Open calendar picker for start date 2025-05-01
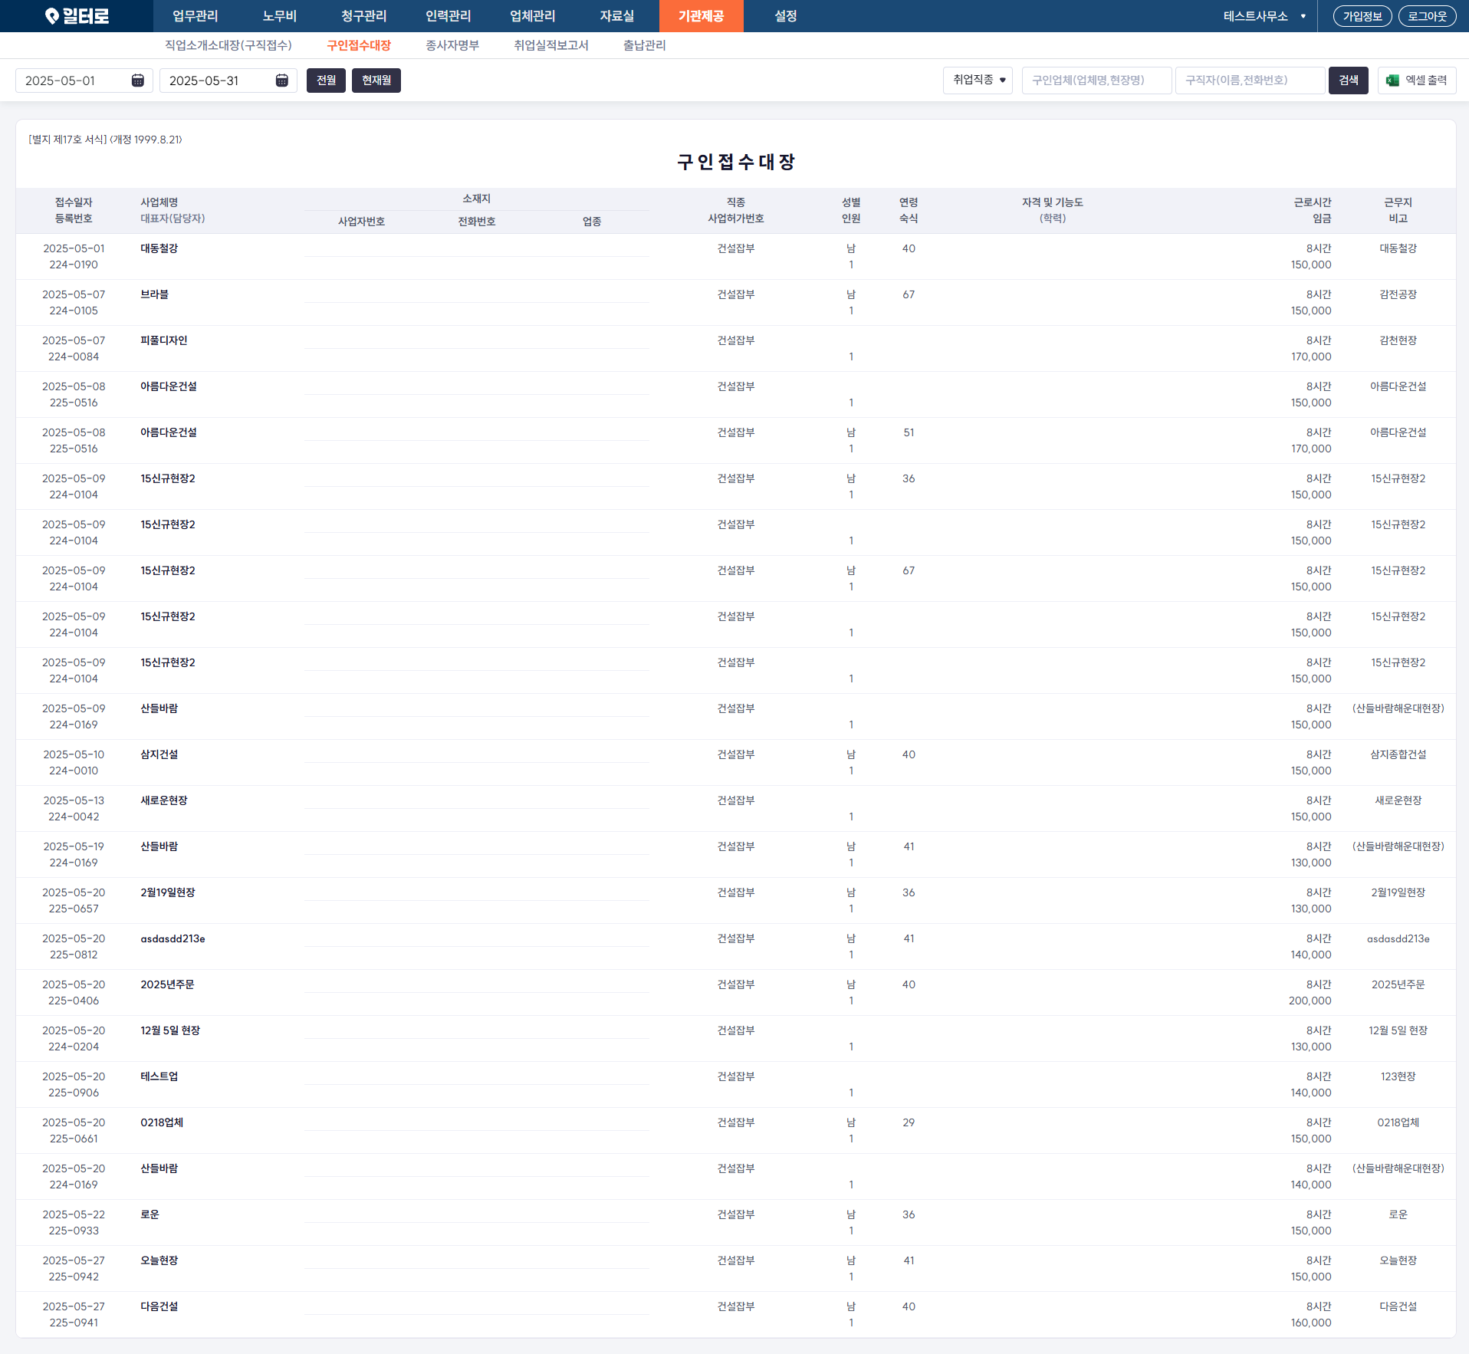This screenshot has width=1469, height=1354. pos(138,81)
